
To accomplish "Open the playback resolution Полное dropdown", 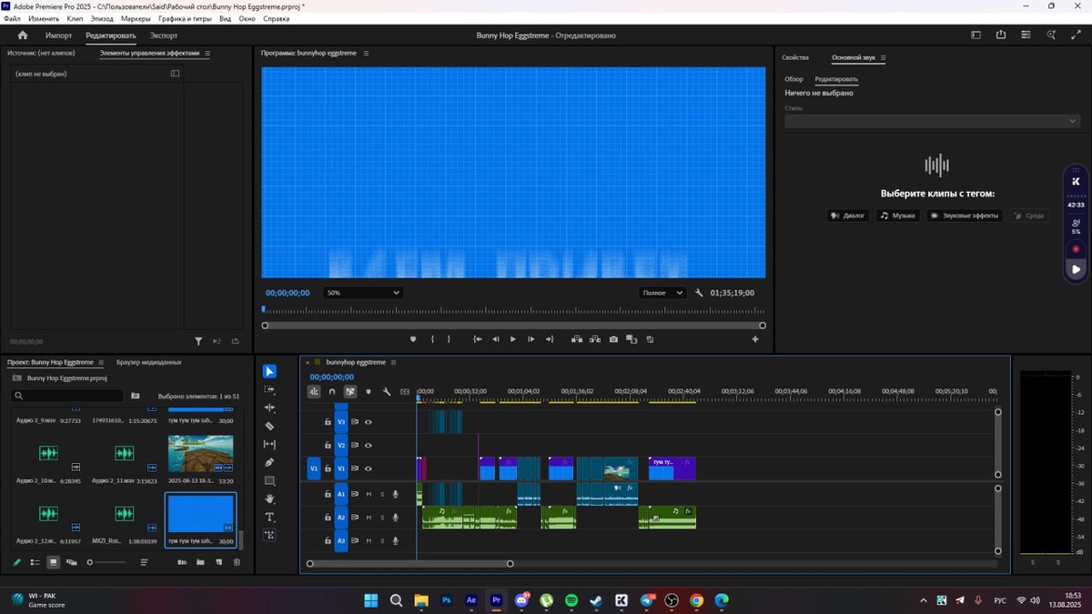I will coord(662,293).
